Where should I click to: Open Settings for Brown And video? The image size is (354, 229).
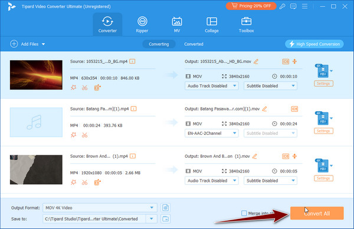[x=323, y=178]
